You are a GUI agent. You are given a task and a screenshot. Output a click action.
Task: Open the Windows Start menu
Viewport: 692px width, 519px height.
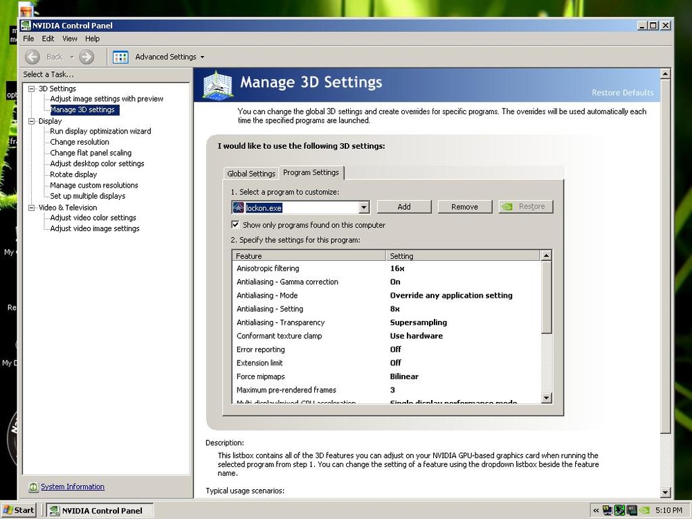(19, 510)
